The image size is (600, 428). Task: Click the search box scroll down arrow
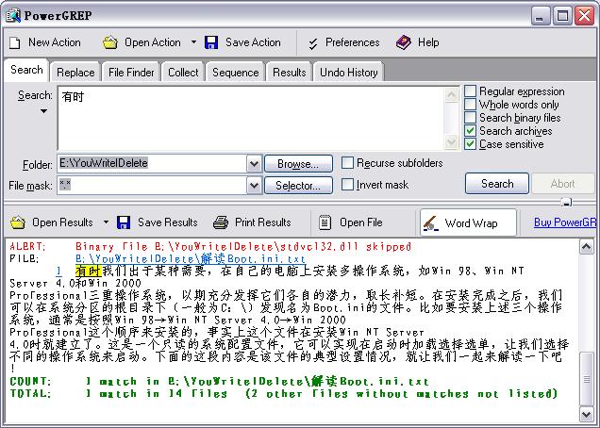tap(452, 142)
